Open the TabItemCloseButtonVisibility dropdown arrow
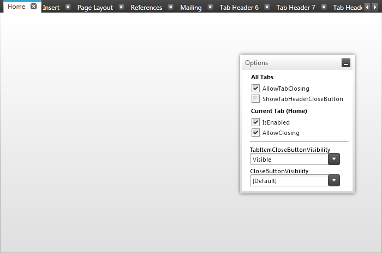382x253 pixels. tap(334, 160)
